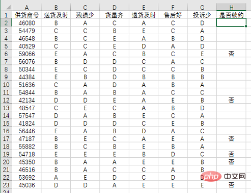Click the 否 cell in row 17
251x193 pixels.
pos(231,139)
